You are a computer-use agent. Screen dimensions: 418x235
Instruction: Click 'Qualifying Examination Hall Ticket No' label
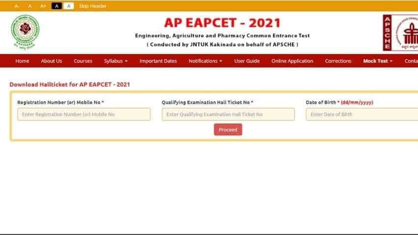tap(206, 102)
